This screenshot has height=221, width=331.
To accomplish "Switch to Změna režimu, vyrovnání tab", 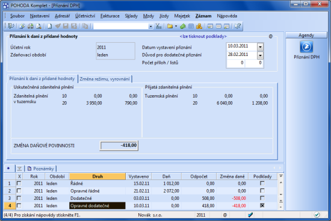I will click(105, 79).
